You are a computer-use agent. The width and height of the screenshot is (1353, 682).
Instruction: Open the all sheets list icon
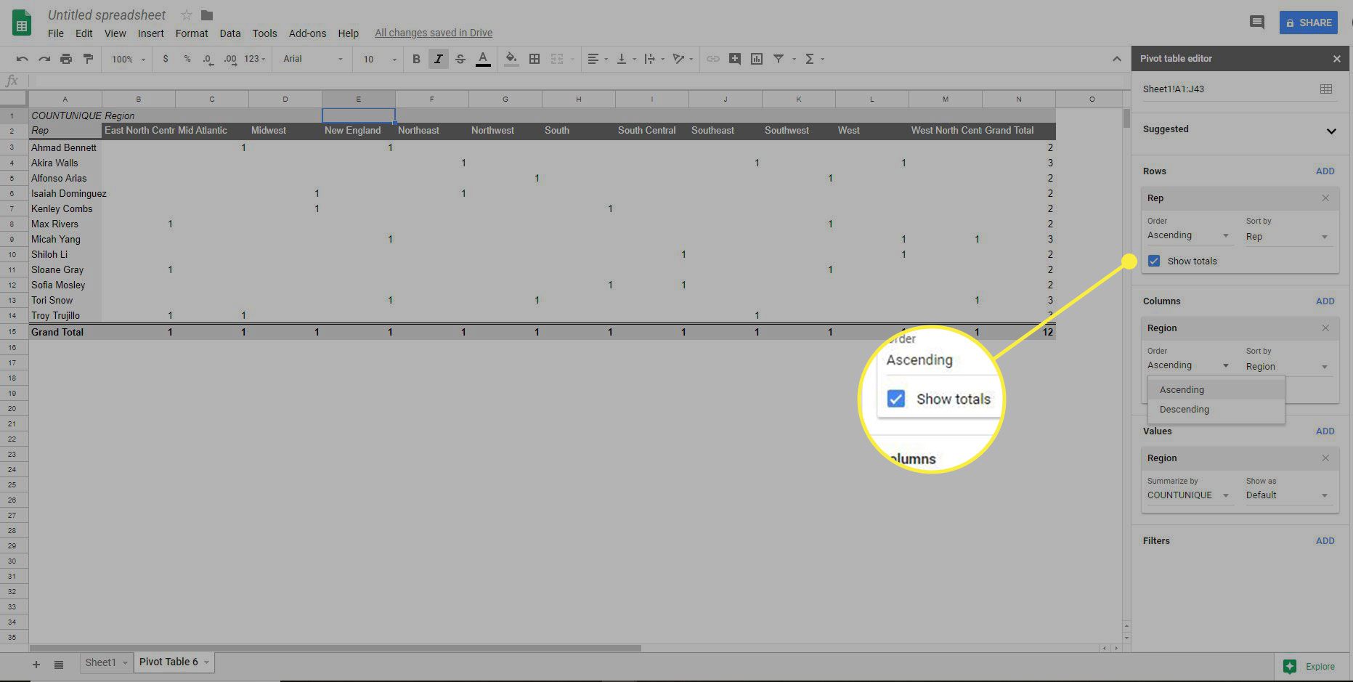coord(59,665)
